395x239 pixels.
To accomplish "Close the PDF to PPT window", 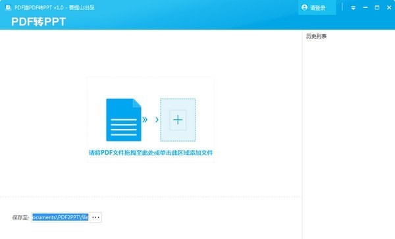I will (389, 7).
